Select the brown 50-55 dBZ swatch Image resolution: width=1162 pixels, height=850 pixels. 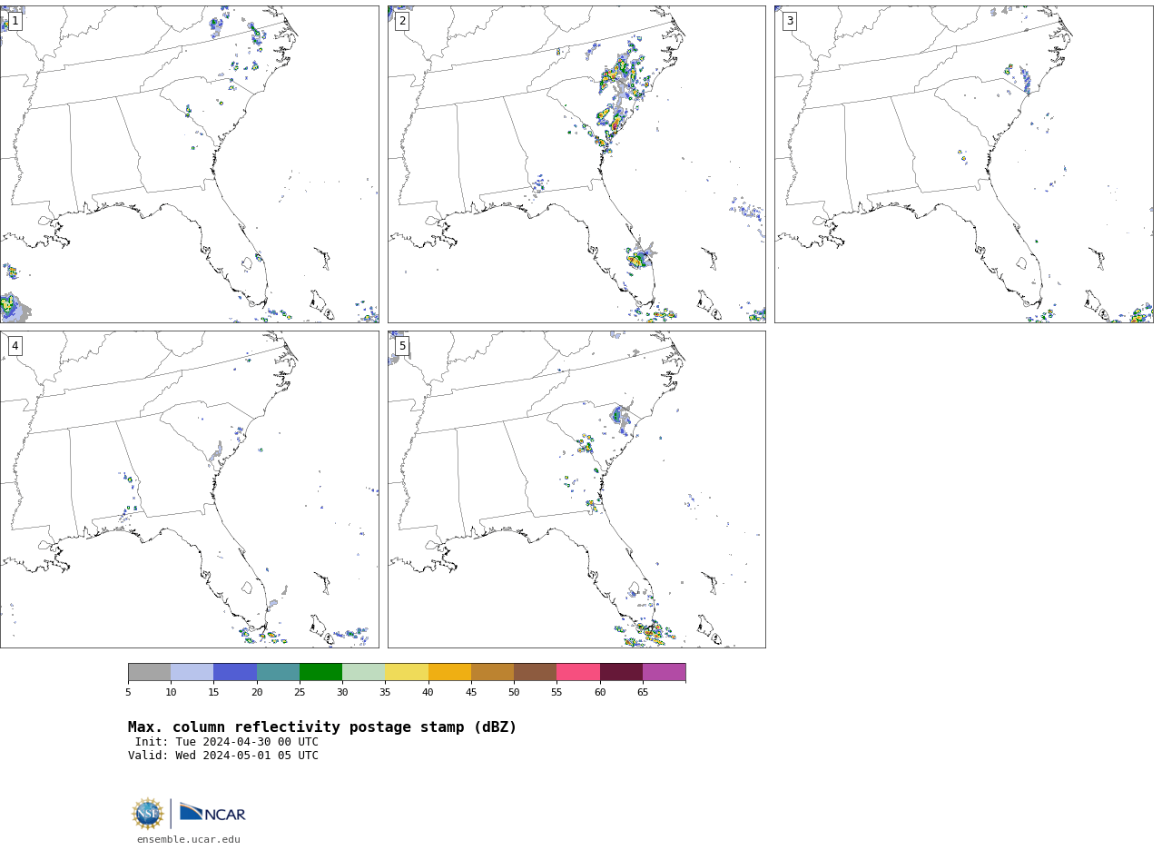535,672
